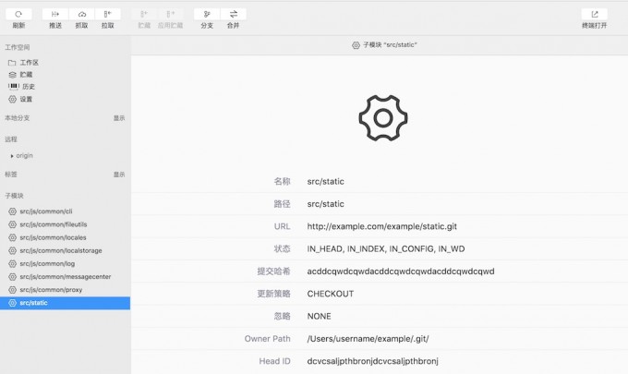Click the 标签 section header
Screen dimensions: 628x374
coord(11,175)
